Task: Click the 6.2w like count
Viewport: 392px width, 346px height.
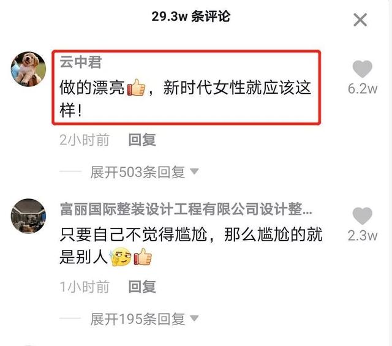Action: tap(363, 89)
